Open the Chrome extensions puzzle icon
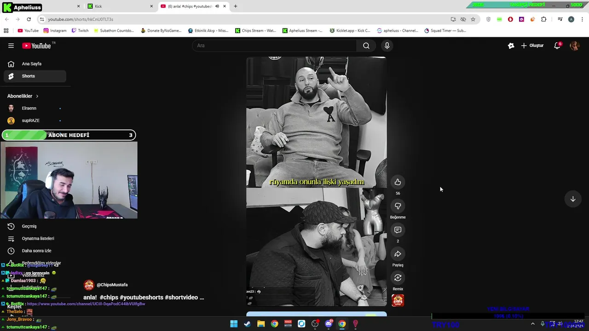This screenshot has width=589, height=331. (544, 19)
